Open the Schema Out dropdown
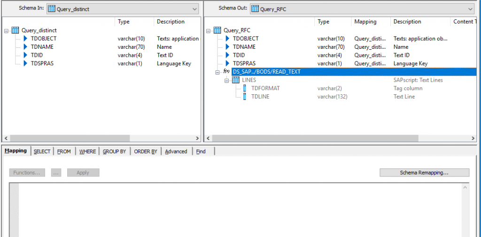Viewport: 481px width, 237px height. tap(471, 9)
